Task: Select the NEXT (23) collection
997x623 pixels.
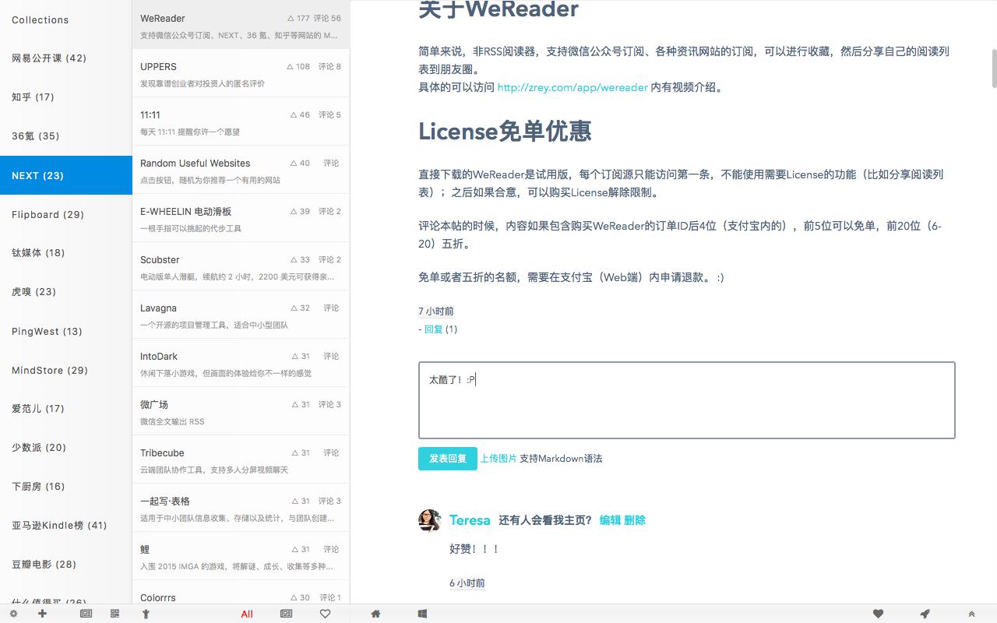Action: click(66, 175)
